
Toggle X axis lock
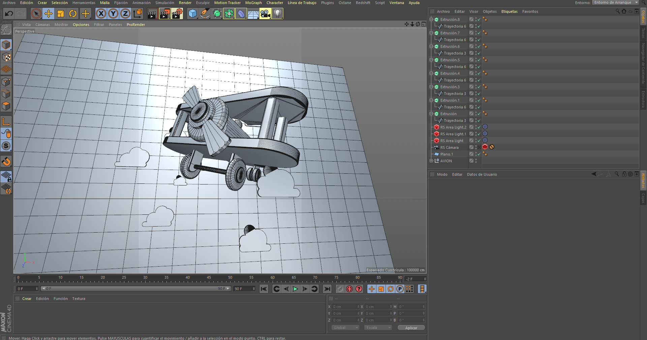pyautogui.click(x=101, y=14)
